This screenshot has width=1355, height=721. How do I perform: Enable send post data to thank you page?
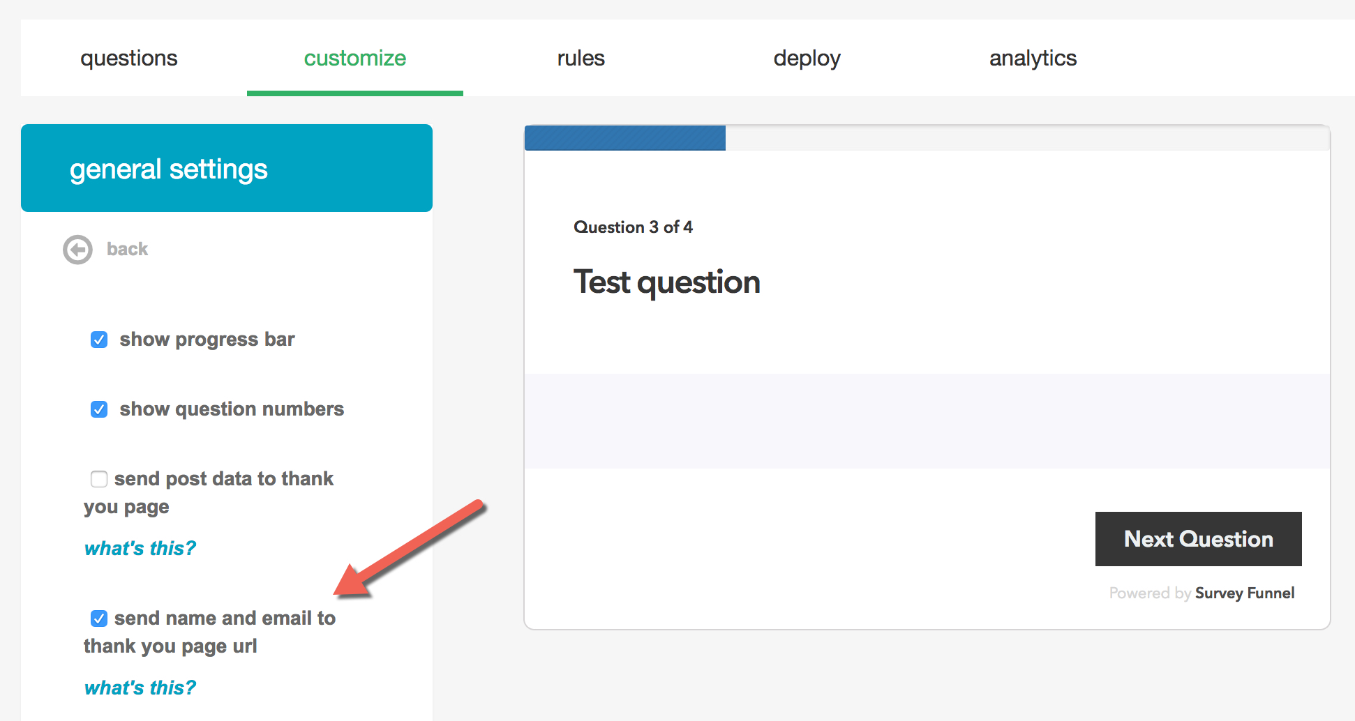point(99,479)
